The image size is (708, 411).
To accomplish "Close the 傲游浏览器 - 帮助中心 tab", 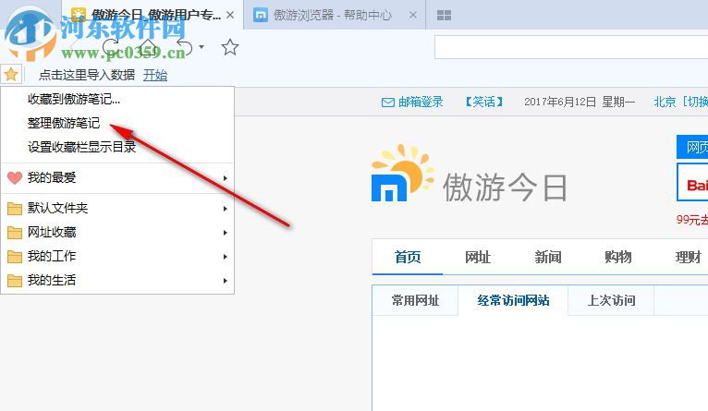I will (x=413, y=15).
